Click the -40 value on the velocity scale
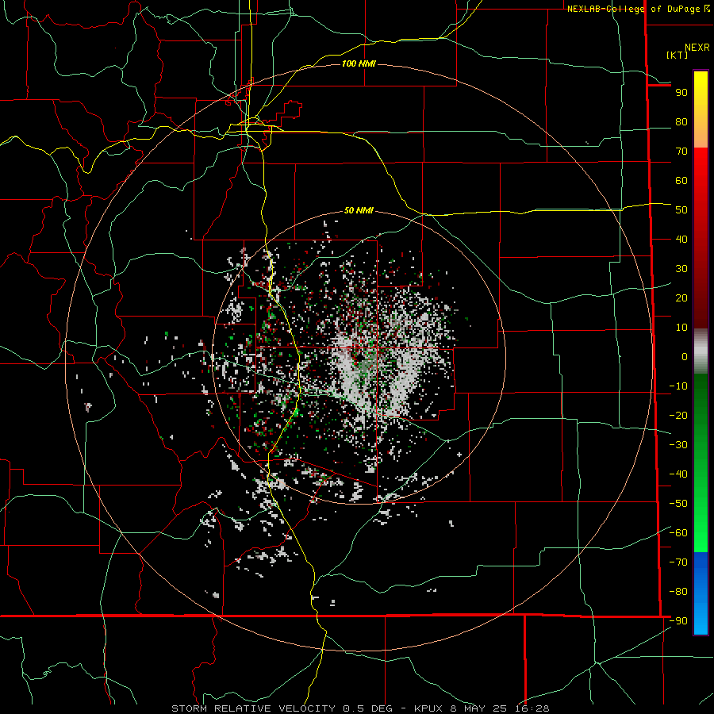Screen dimensions: 714x714 (678, 474)
